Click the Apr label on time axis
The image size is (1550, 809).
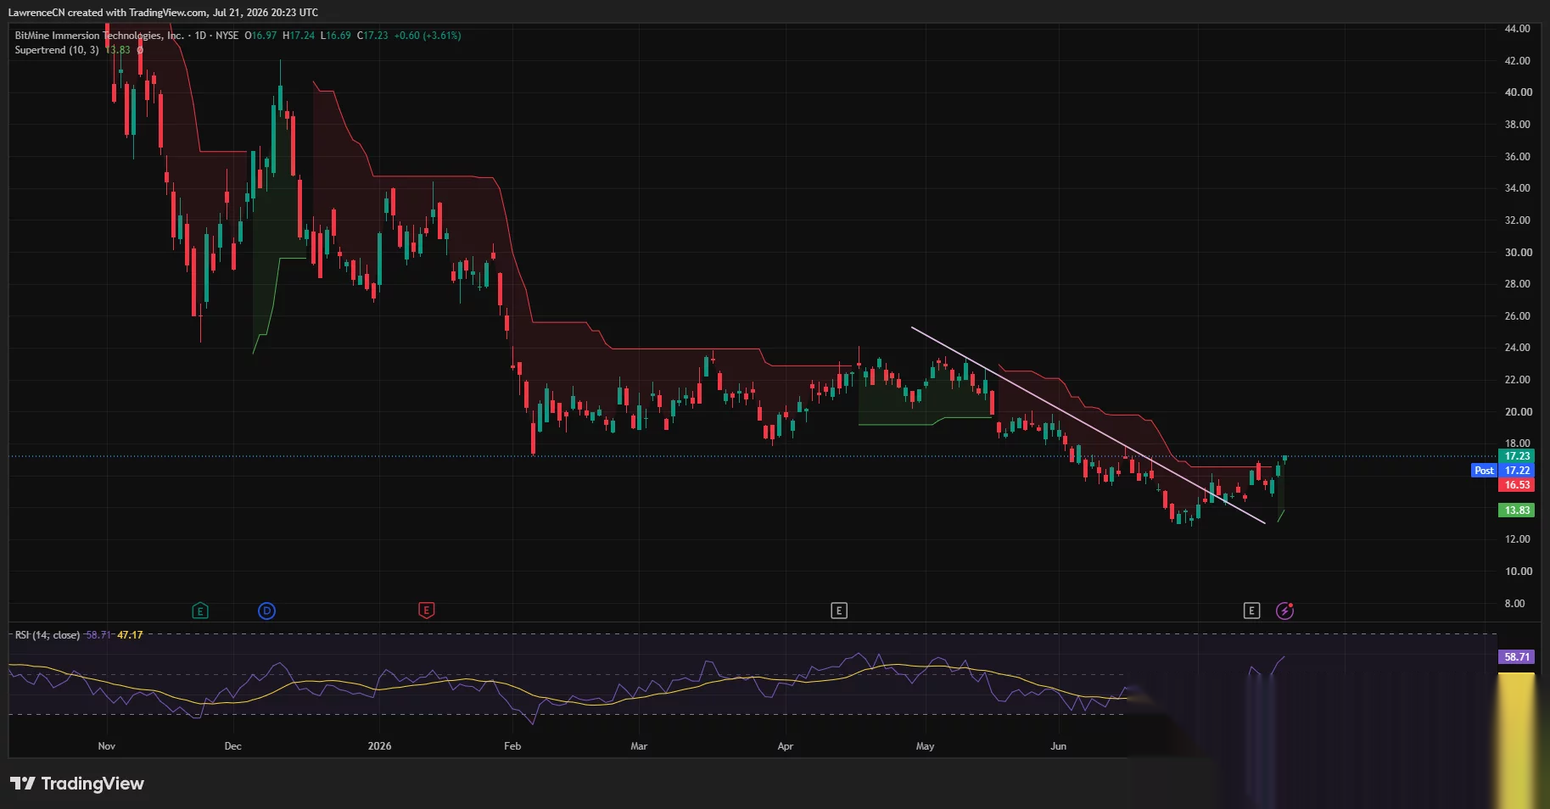tap(786, 746)
